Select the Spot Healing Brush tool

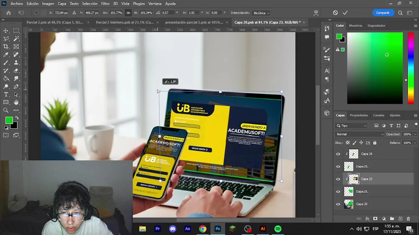point(16,55)
